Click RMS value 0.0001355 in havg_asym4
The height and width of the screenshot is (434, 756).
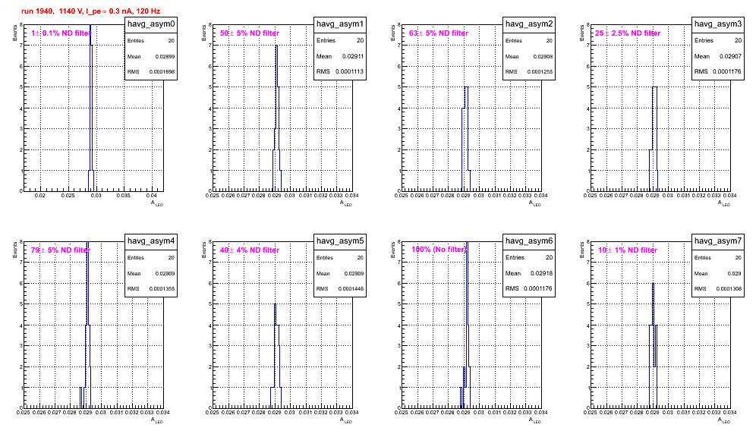pyautogui.click(x=162, y=289)
